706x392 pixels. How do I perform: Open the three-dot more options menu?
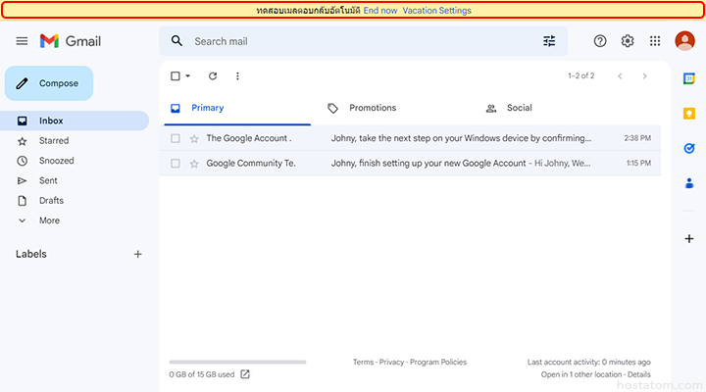click(237, 76)
